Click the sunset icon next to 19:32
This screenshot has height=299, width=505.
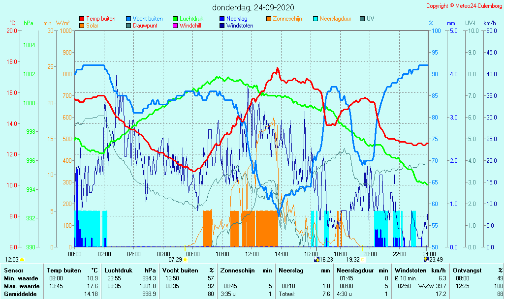(363, 259)
